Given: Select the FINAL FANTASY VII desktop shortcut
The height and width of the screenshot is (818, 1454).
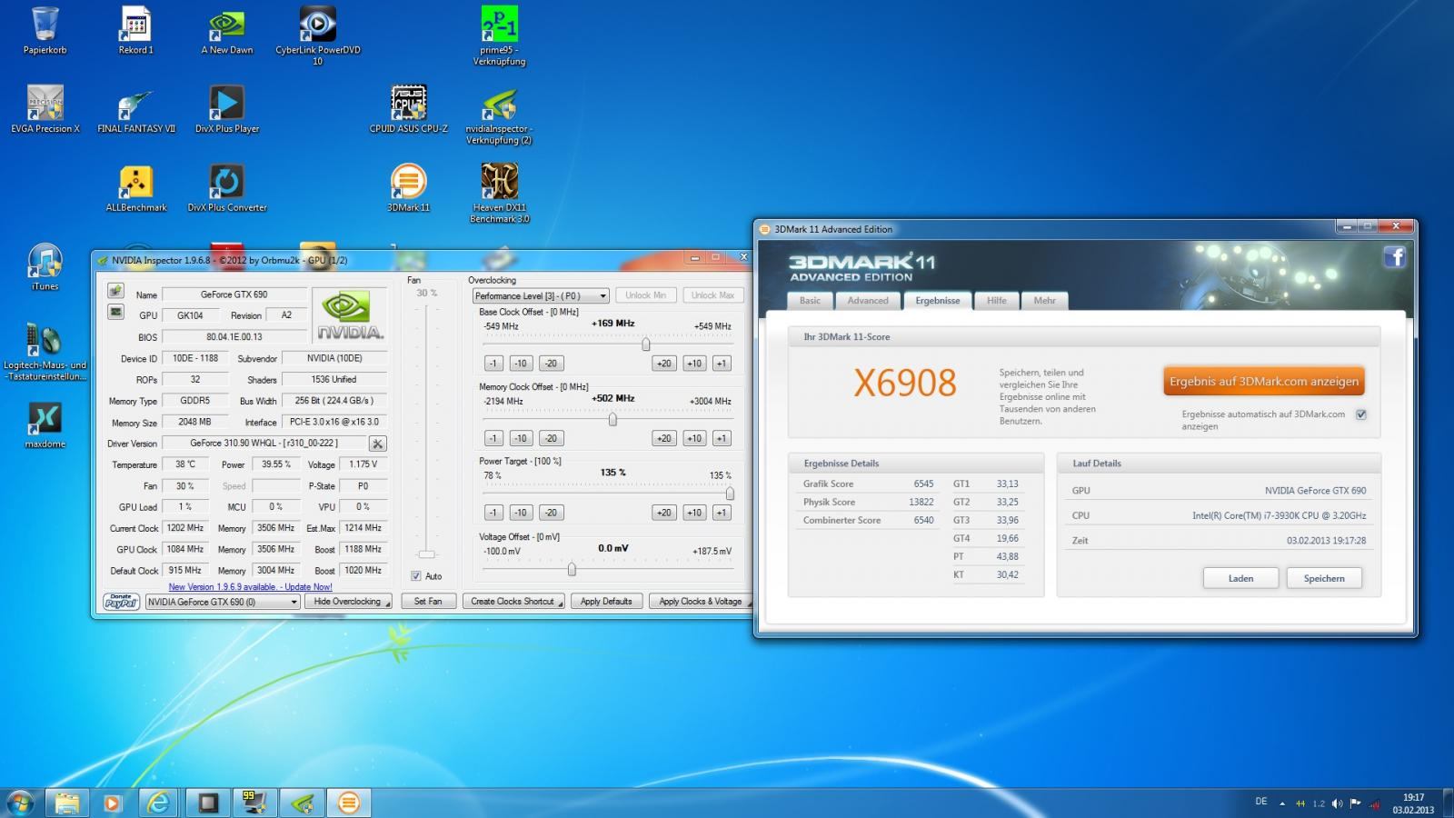Looking at the screenshot, I should tap(136, 109).
